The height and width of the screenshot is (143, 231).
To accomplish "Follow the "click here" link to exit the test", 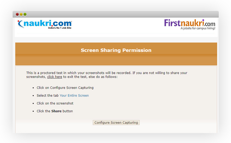I will (x=54, y=77).
